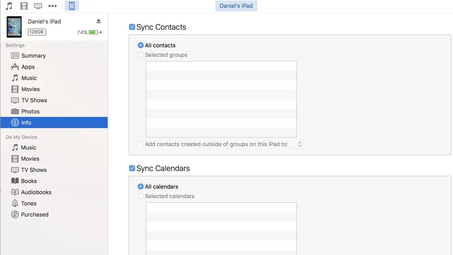Click inside the contact groups list box

221,99
